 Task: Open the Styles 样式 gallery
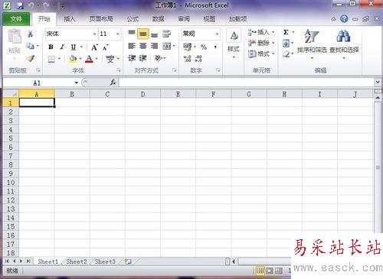234,44
